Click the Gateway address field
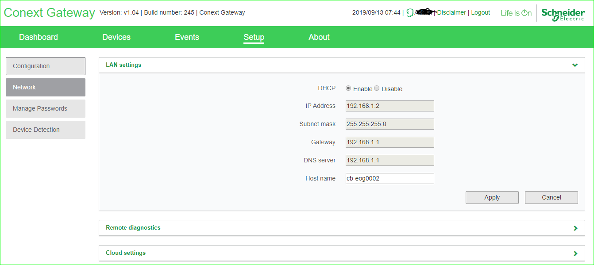Screen dimensions: 594x265 point(390,142)
